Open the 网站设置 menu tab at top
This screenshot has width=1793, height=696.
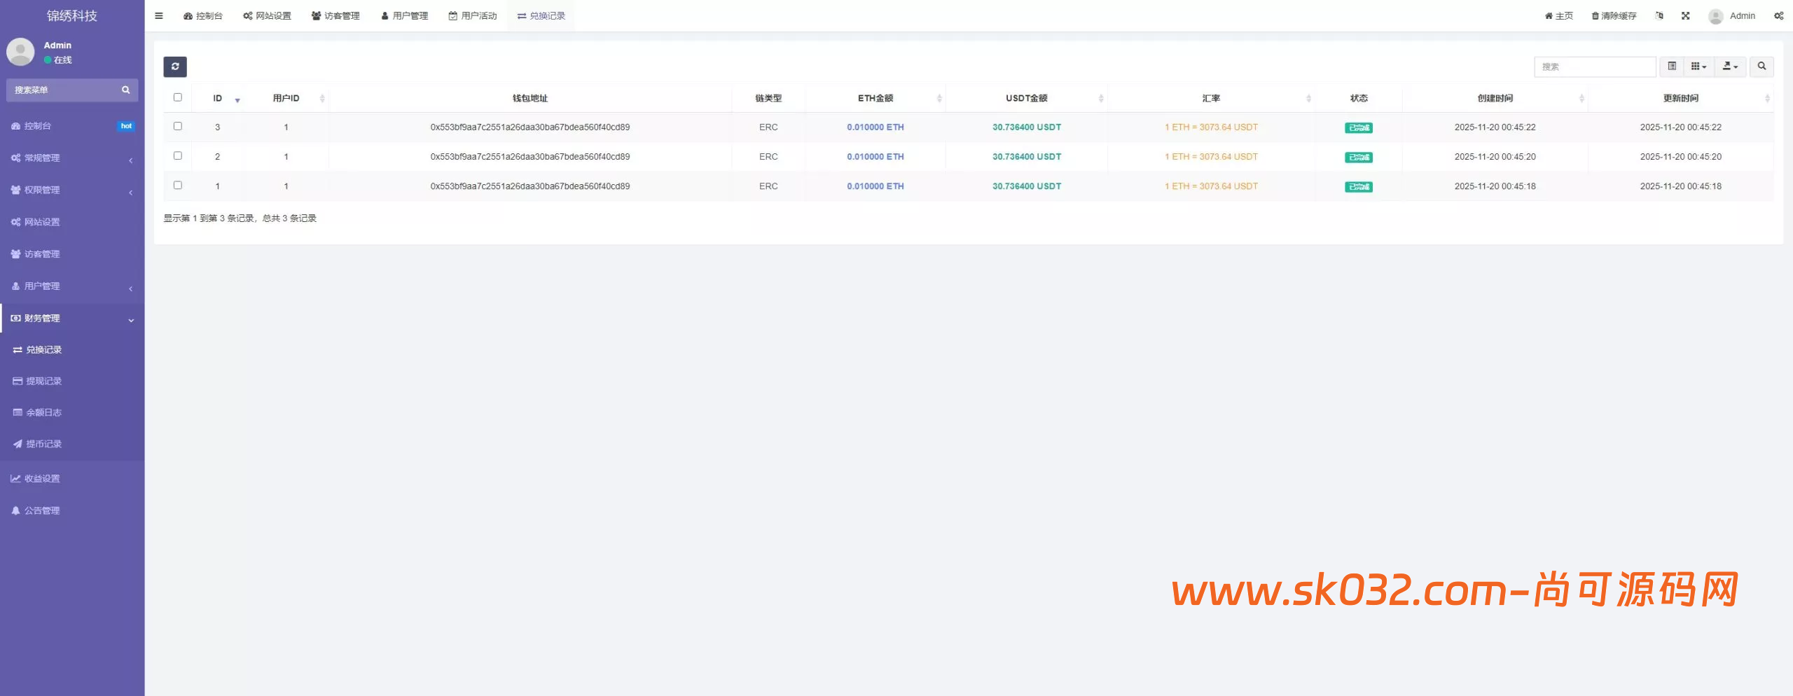point(267,15)
